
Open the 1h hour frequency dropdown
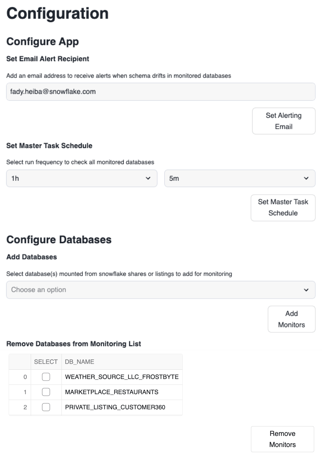(81, 178)
